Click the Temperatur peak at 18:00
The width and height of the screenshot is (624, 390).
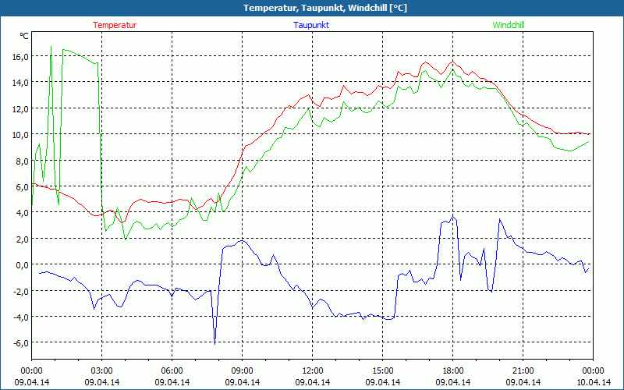click(453, 61)
